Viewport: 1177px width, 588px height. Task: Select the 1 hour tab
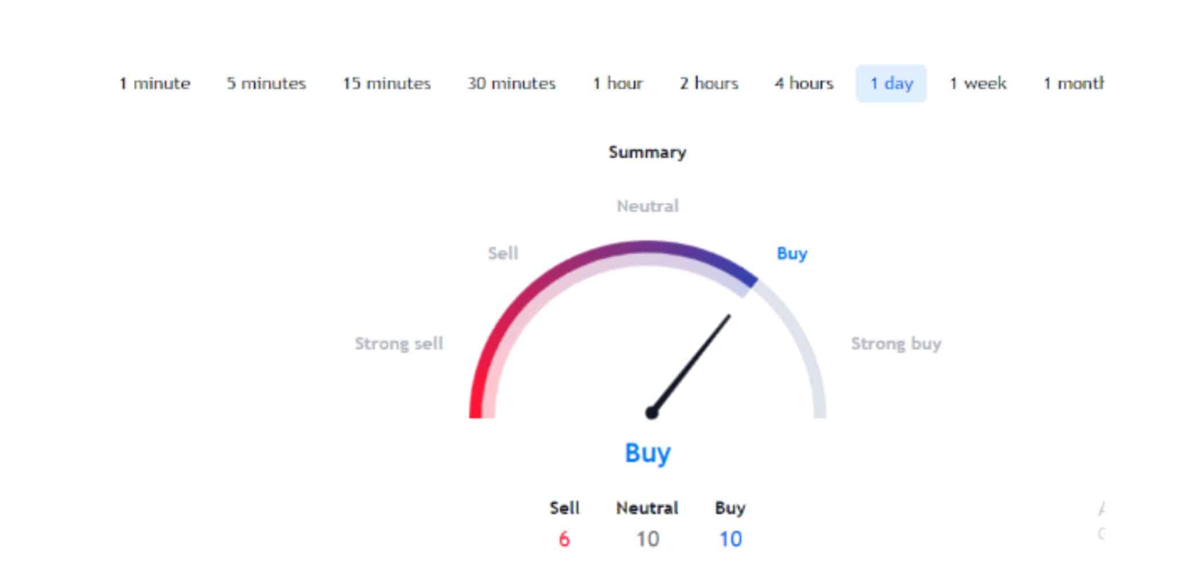[x=618, y=84]
